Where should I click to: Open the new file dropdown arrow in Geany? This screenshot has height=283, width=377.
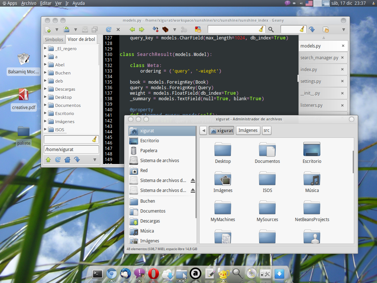point(57,29)
